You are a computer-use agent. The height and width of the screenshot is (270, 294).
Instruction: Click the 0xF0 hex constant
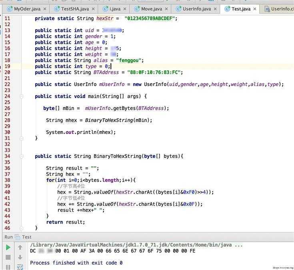pyautogui.click(x=189, y=192)
